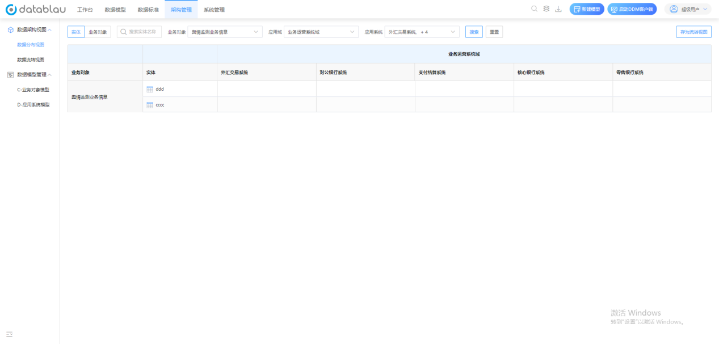Click the 搜索 button
This screenshot has height=344, width=719.
point(474,32)
